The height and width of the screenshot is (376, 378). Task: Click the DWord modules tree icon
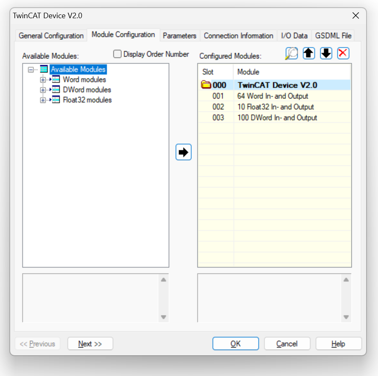(56, 89)
